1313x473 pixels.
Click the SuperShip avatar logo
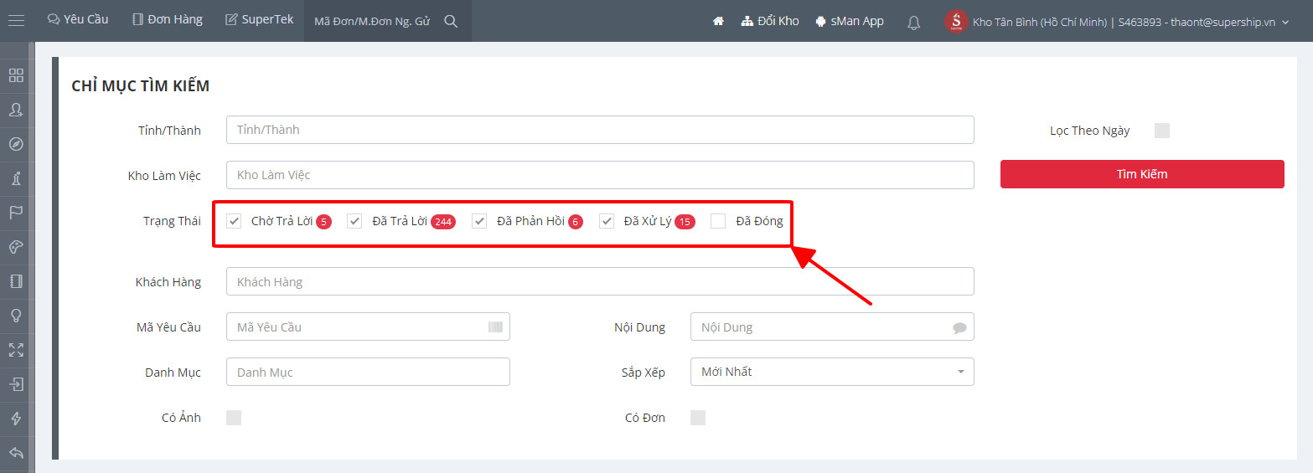[x=956, y=22]
